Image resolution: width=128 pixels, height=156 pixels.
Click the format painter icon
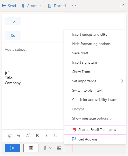(x=10, y=136)
